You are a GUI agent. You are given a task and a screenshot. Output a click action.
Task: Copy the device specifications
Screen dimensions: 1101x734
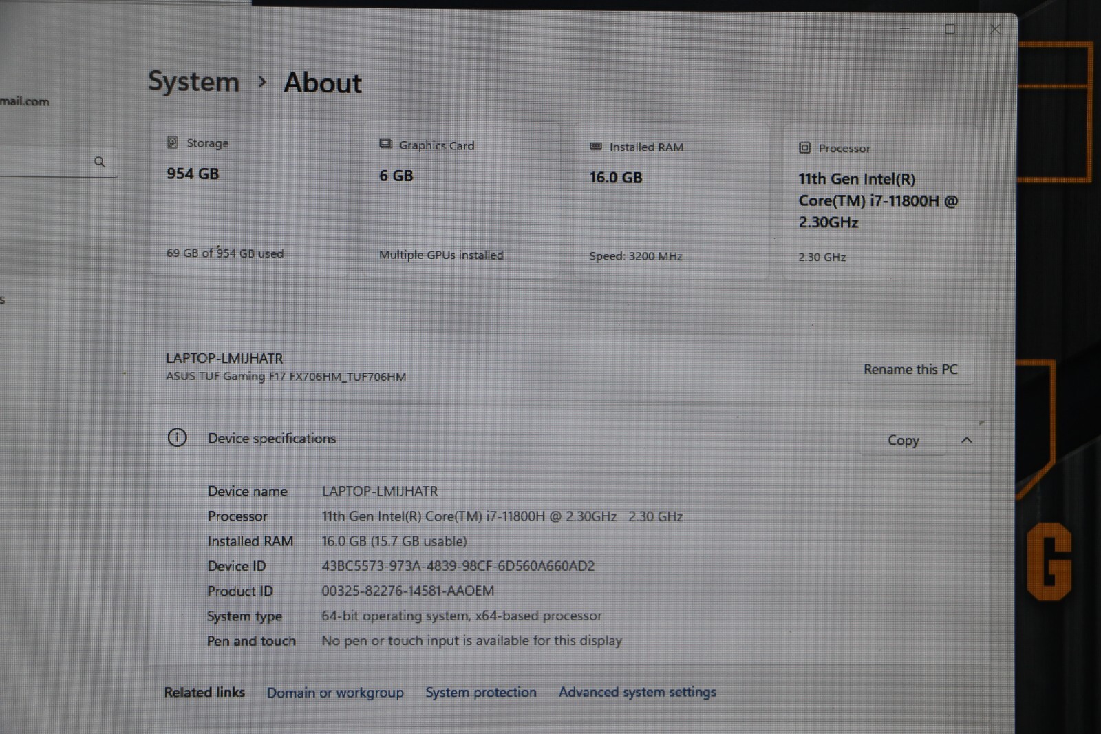pyautogui.click(x=903, y=440)
